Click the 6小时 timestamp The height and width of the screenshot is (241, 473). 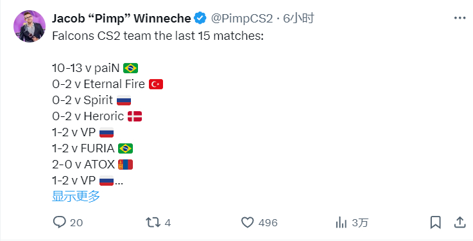pyautogui.click(x=298, y=19)
